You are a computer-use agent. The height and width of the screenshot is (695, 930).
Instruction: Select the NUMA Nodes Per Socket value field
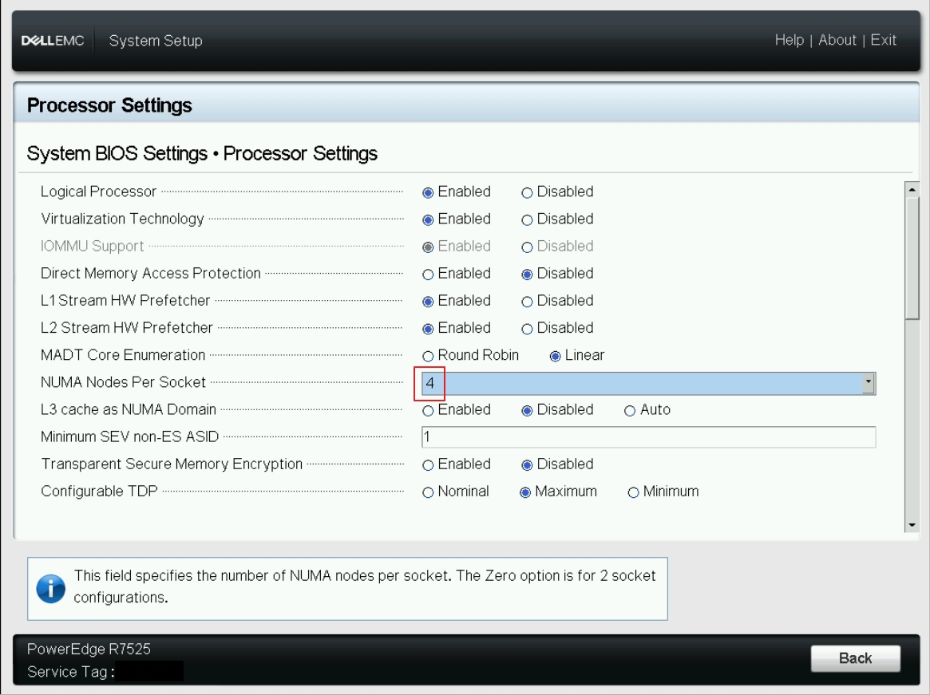[x=648, y=383]
